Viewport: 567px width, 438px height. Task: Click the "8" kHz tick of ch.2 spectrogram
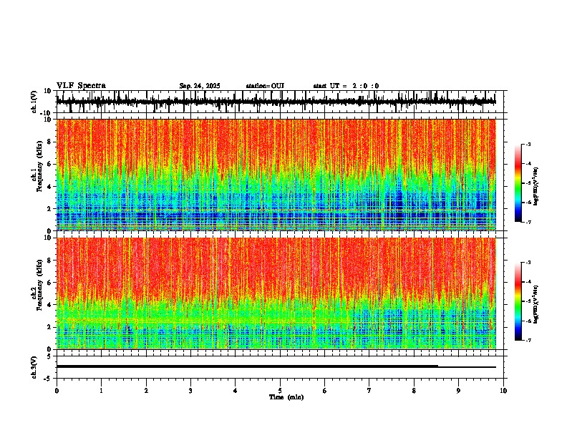tap(49, 261)
